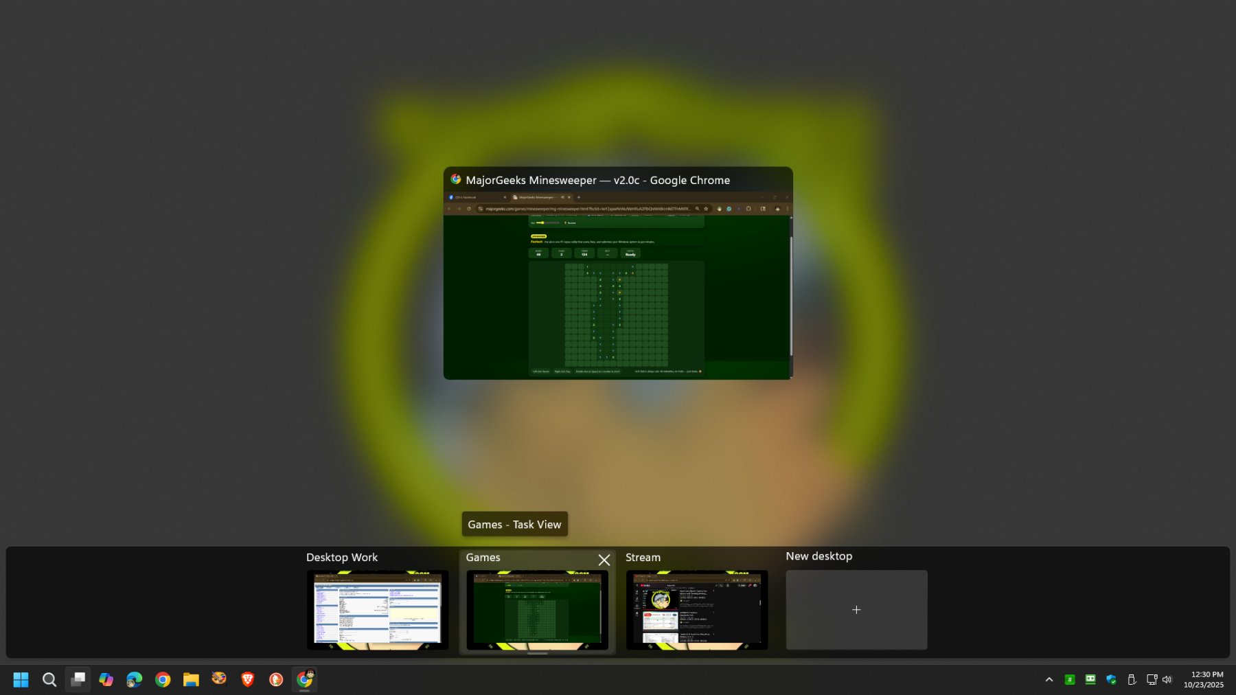1236x695 pixels.
Task: Click the Chrome icon in the window preview title
Action: [x=456, y=179]
